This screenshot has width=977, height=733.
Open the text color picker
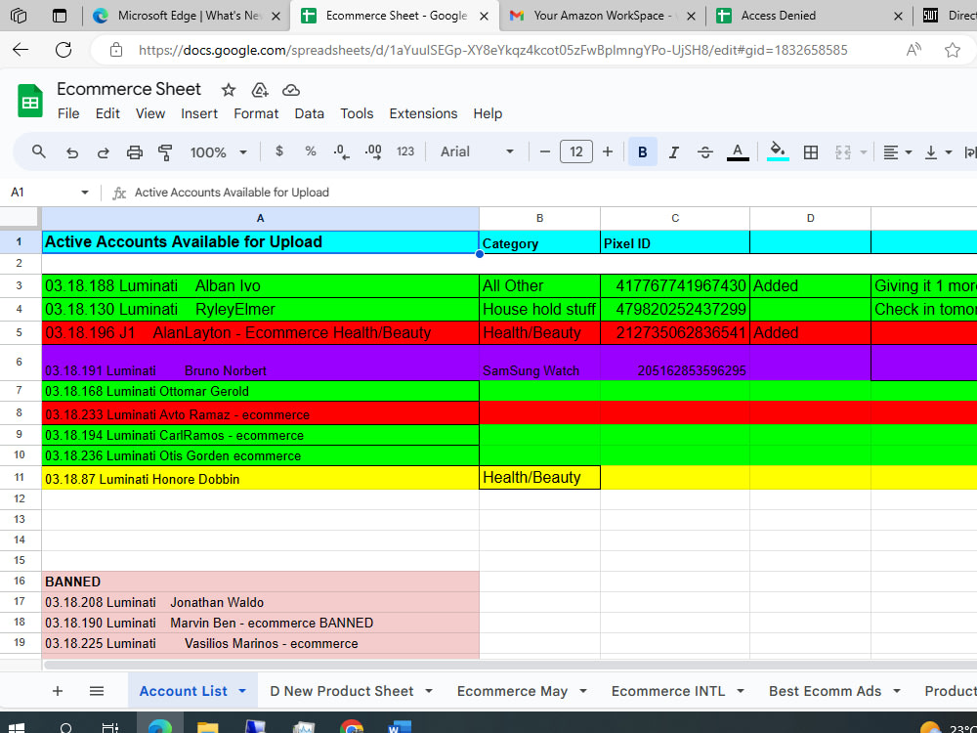pyautogui.click(x=738, y=152)
